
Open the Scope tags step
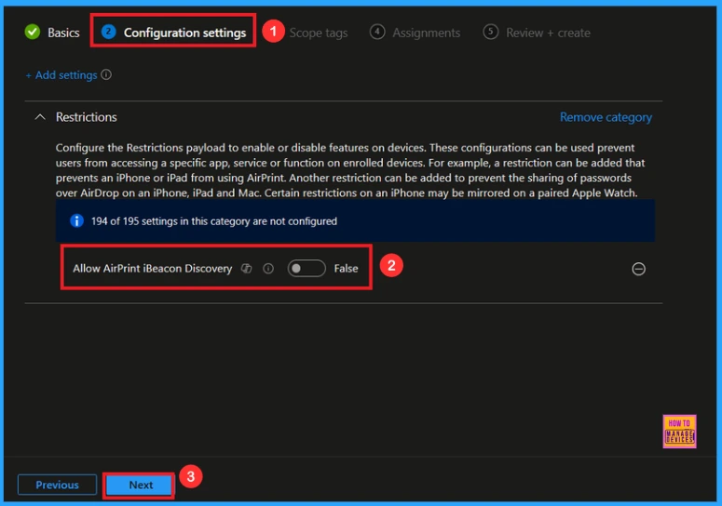click(x=318, y=33)
